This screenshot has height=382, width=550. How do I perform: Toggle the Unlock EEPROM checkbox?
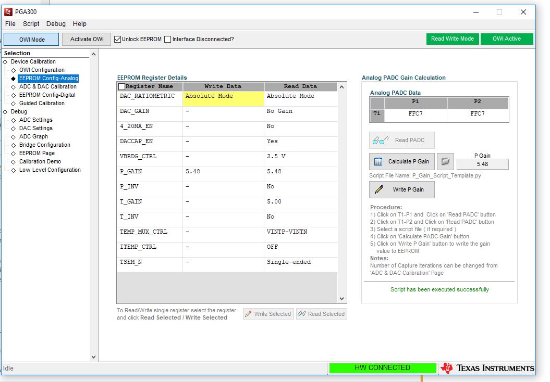(x=117, y=39)
